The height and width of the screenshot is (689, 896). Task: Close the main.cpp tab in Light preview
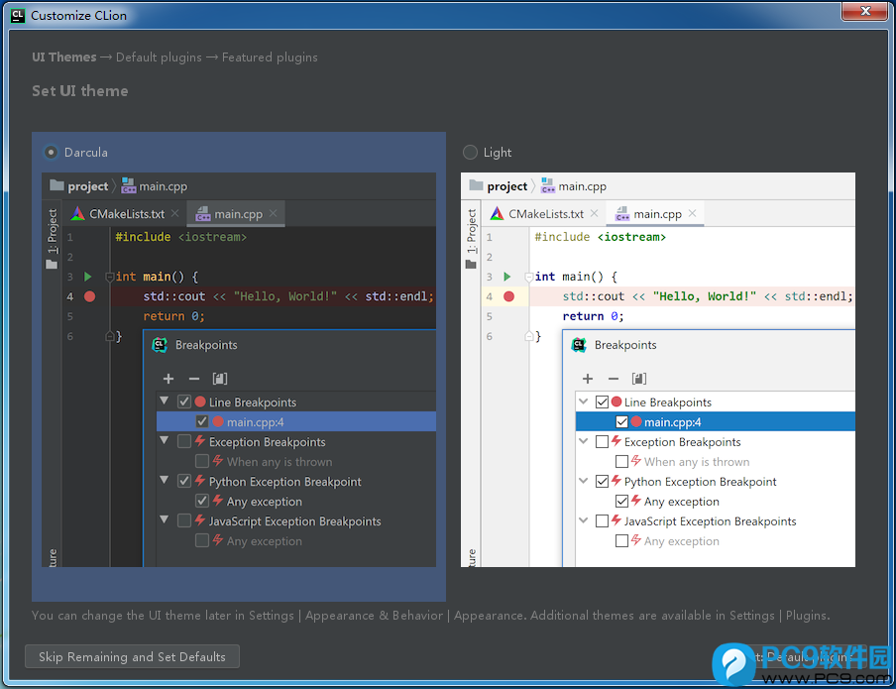[x=693, y=213]
